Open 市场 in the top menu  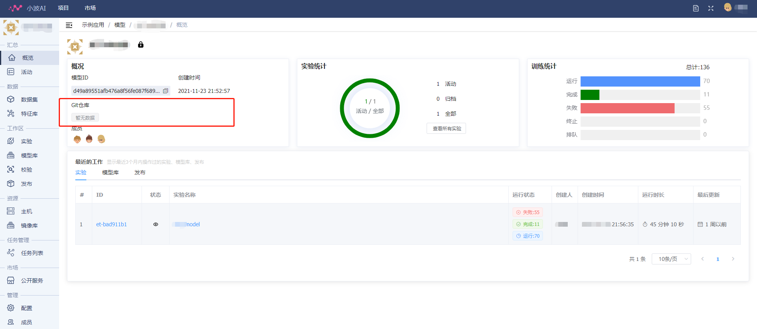click(90, 8)
